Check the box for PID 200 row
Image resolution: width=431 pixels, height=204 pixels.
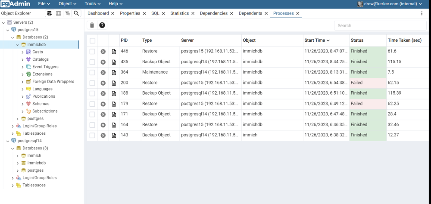92,83
